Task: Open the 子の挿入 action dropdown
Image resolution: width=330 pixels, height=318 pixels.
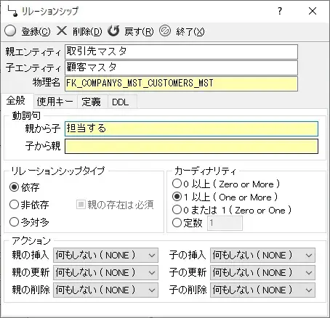Action: click(x=262, y=255)
